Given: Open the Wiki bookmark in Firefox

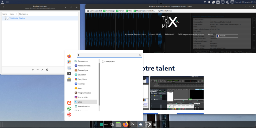Looking at the screenshot, I should [129, 11].
